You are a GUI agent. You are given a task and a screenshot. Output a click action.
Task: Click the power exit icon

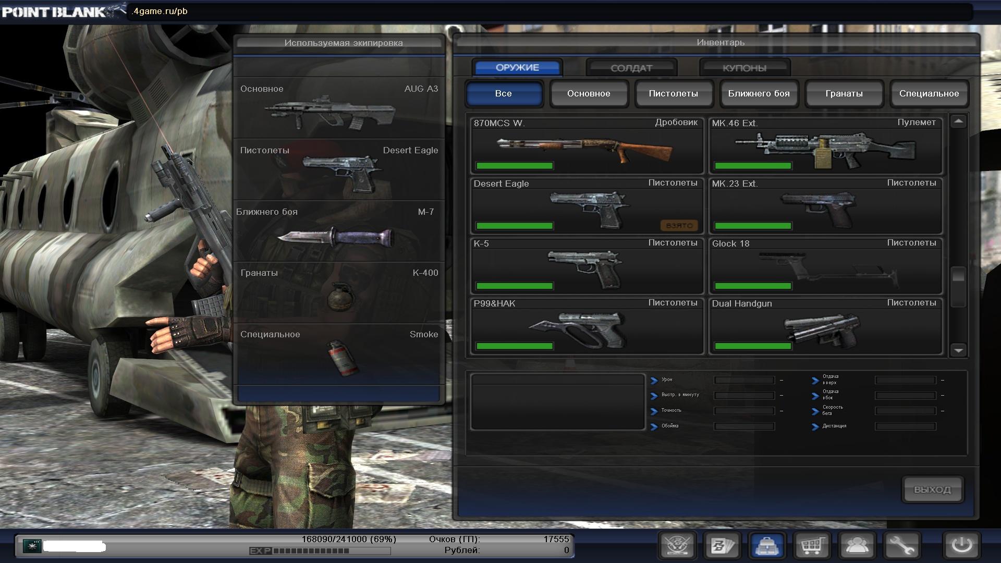[x=961, y=546]
